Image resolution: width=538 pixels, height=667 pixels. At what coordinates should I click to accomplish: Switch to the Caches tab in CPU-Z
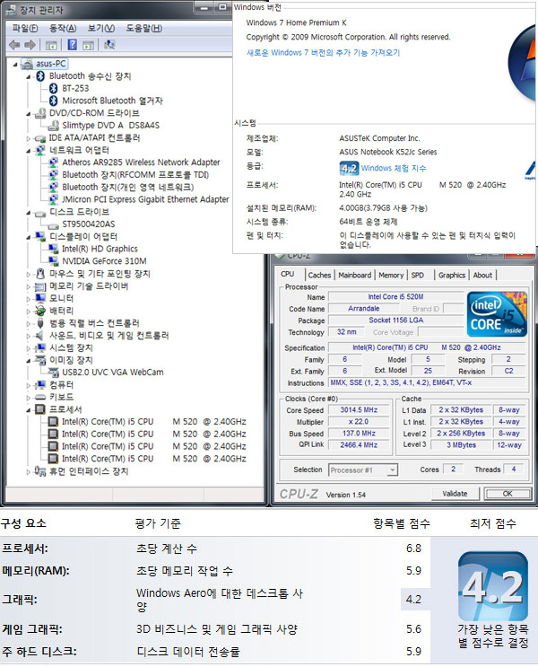point(319,276)
